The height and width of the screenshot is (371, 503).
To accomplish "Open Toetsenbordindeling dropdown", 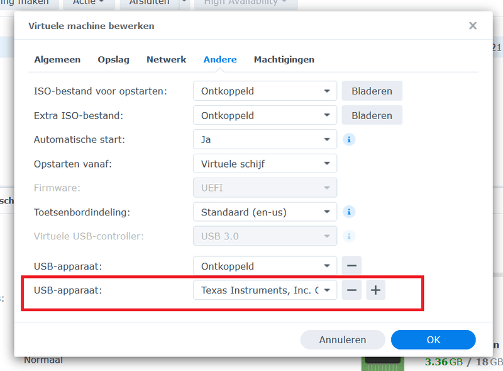I will (x=265, y=212).
